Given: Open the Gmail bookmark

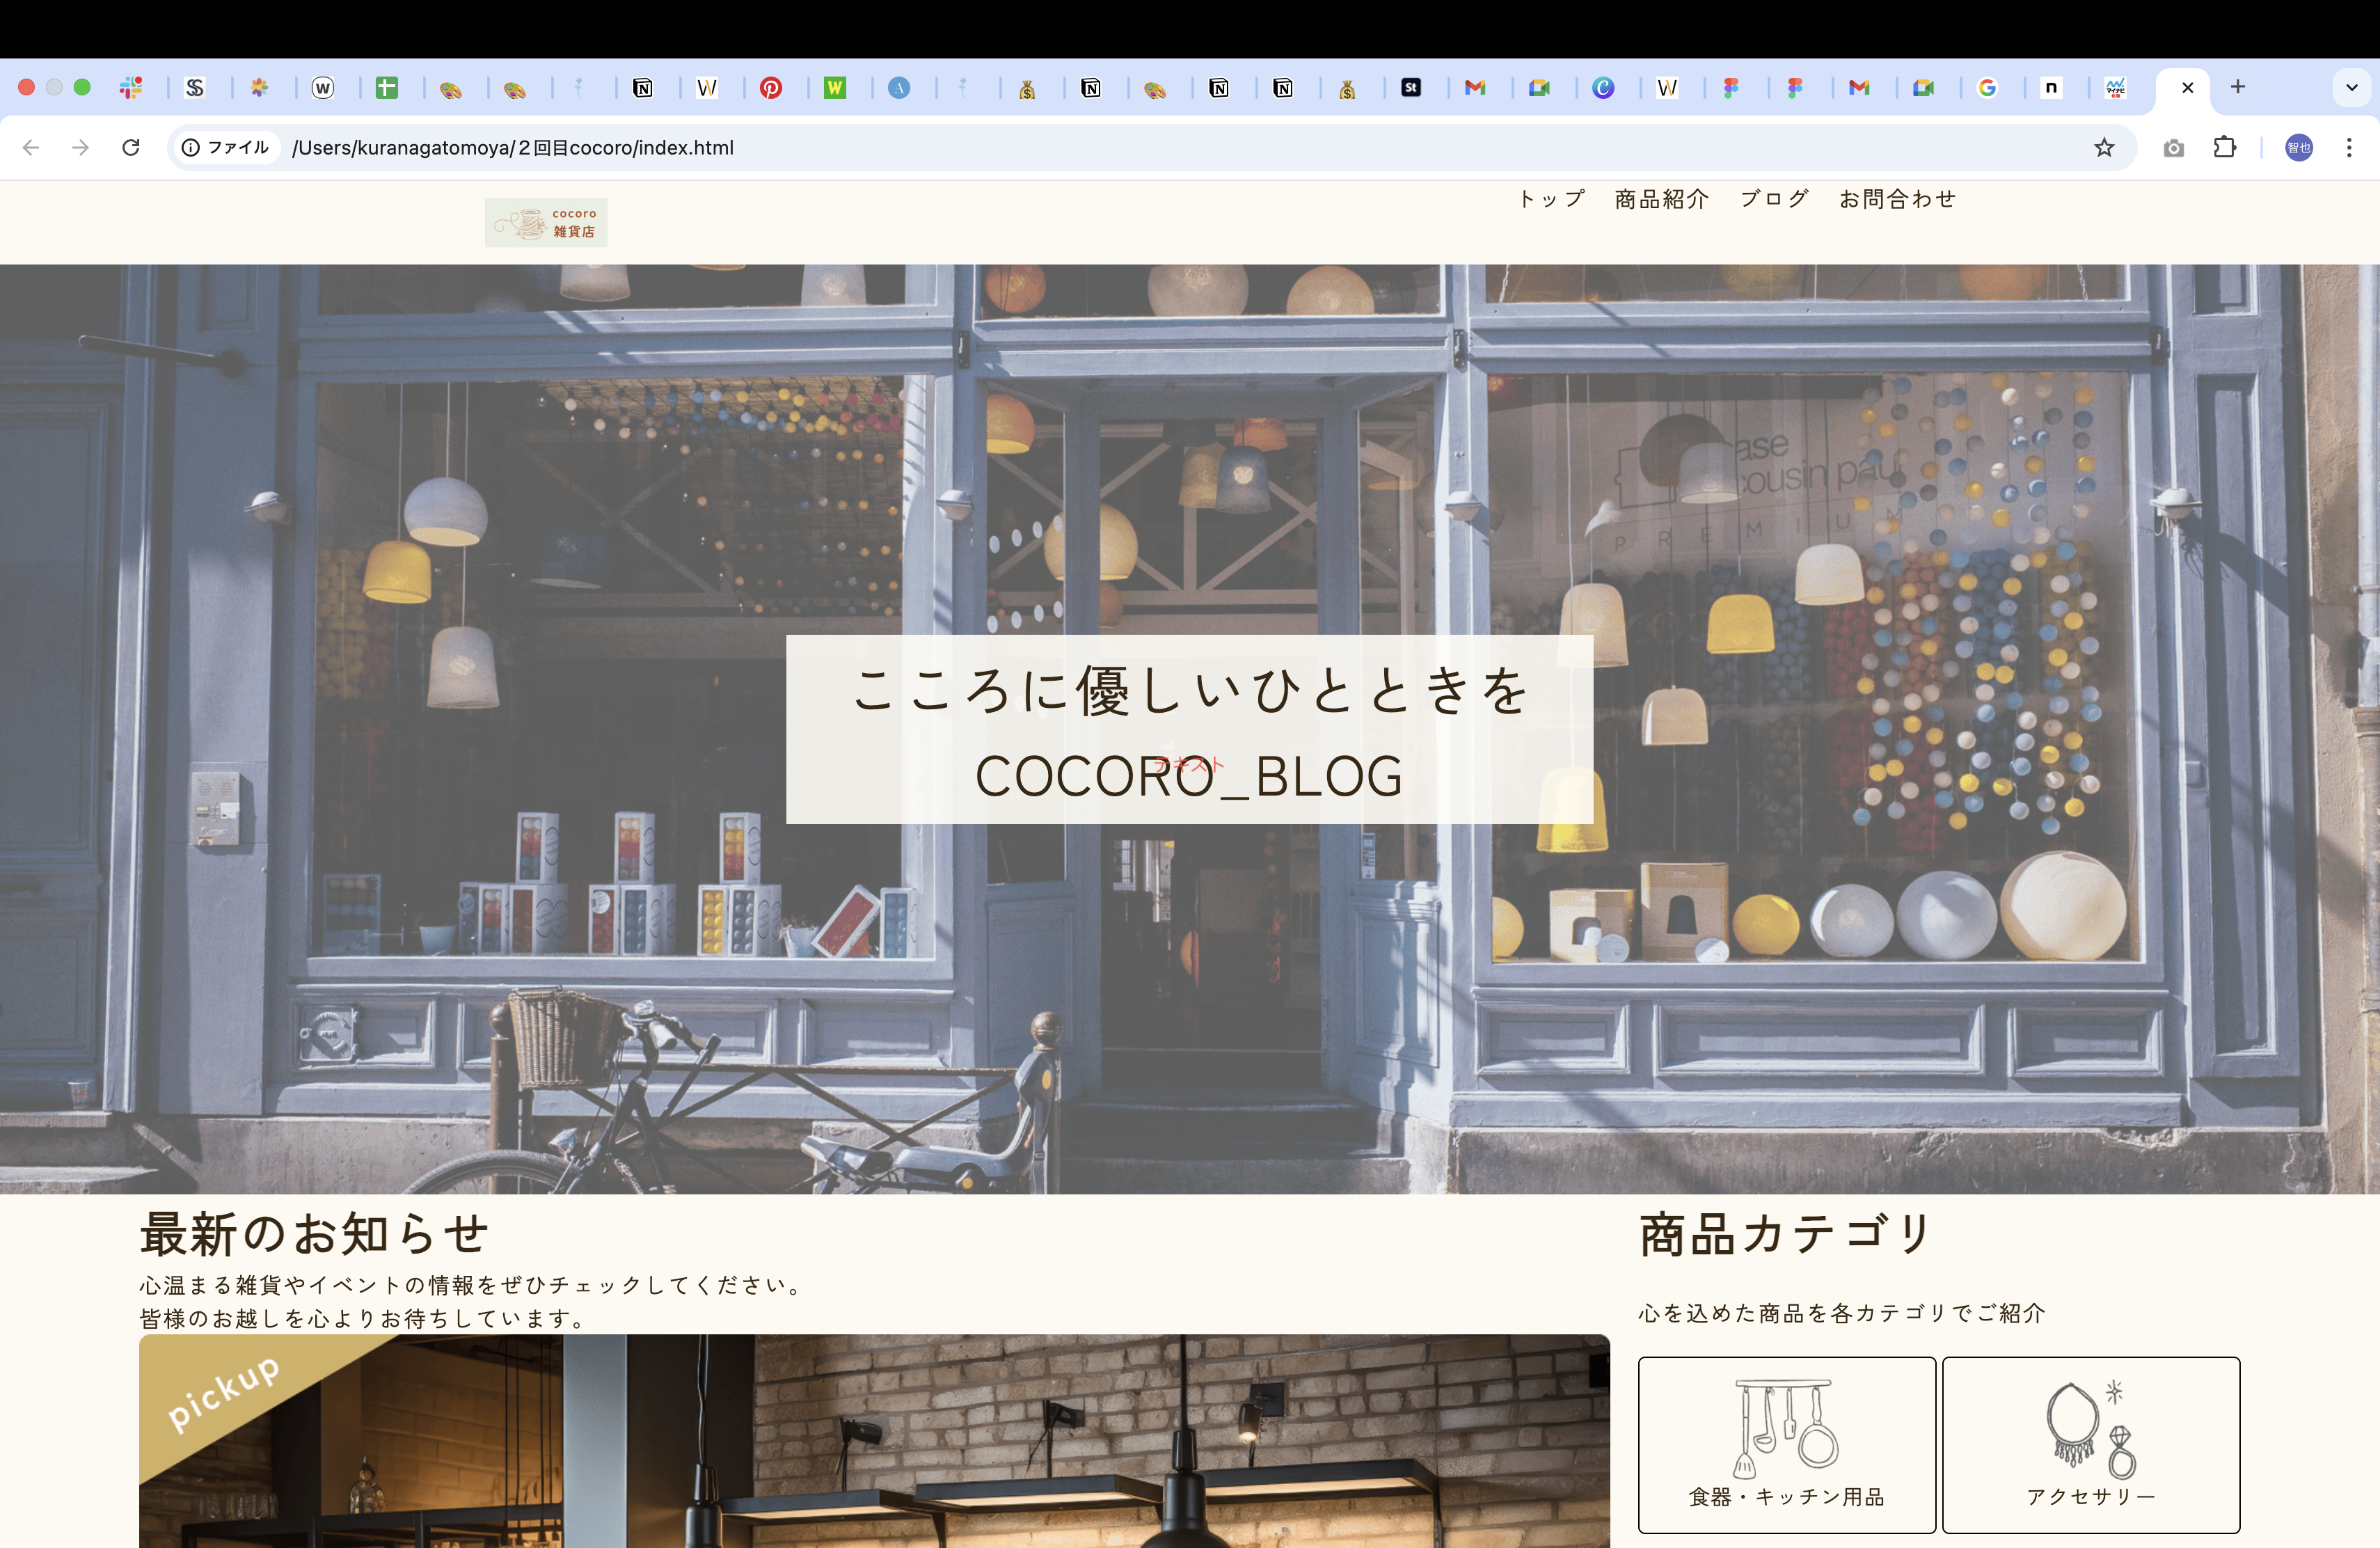Looking at the screenshot, I should (1477, 88).
